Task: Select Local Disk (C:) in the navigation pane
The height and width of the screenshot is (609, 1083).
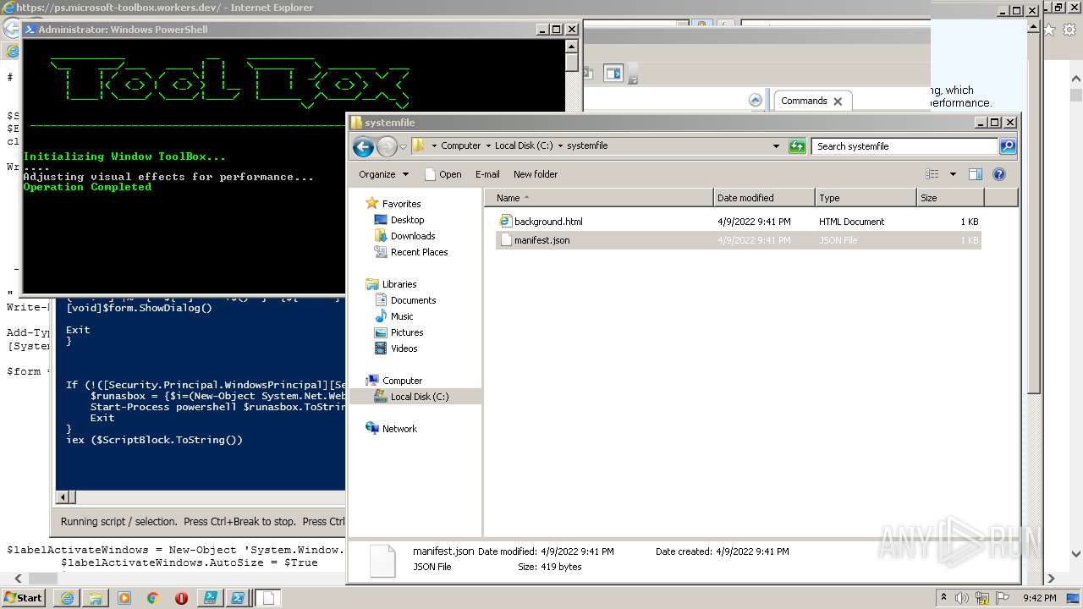Action: pyautogui.click(x=420, y=397)
